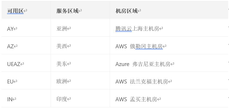The height and width of the screenshot is (108, 229).
Task: Click the 亚洲 service region cell
Action: coord(62,29)
